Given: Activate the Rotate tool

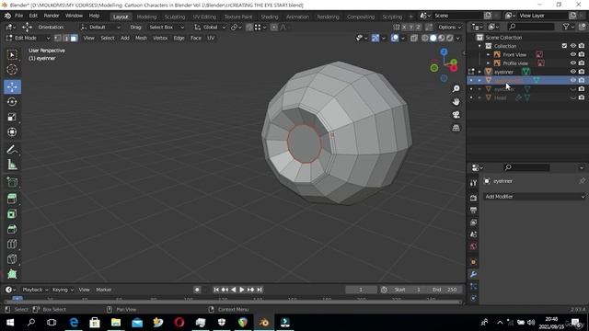Looking at the screenshot, I should pos(12,102).
